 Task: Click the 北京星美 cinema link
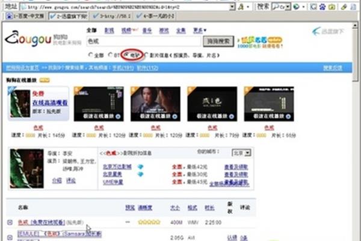tap(113, 174)
